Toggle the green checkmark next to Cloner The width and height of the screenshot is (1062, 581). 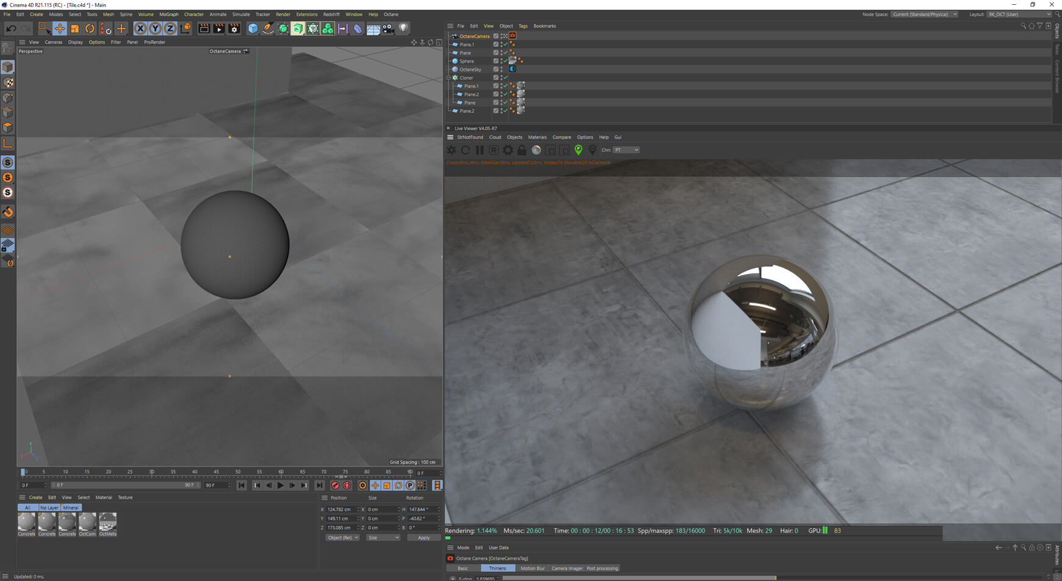point(505,78)
